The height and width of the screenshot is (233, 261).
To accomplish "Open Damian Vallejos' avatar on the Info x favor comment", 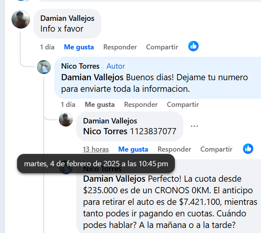I will coord(21,19).
